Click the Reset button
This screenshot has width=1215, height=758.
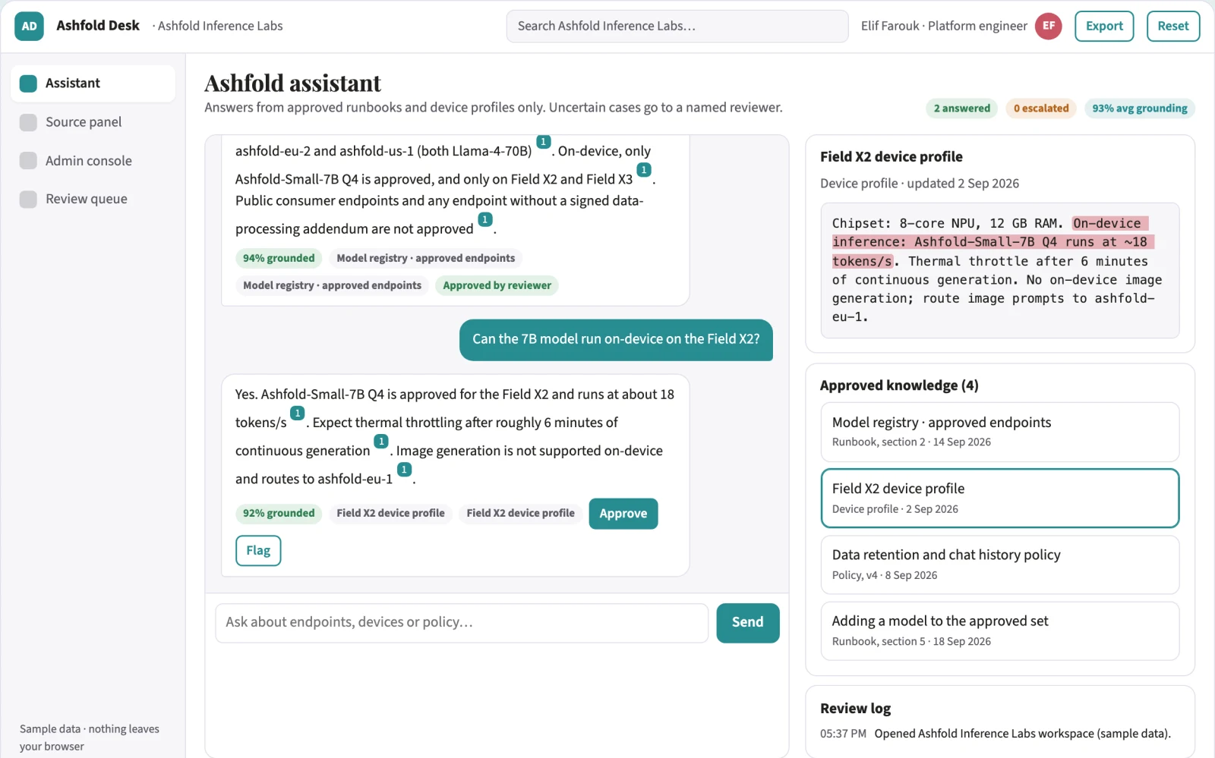1173,26
